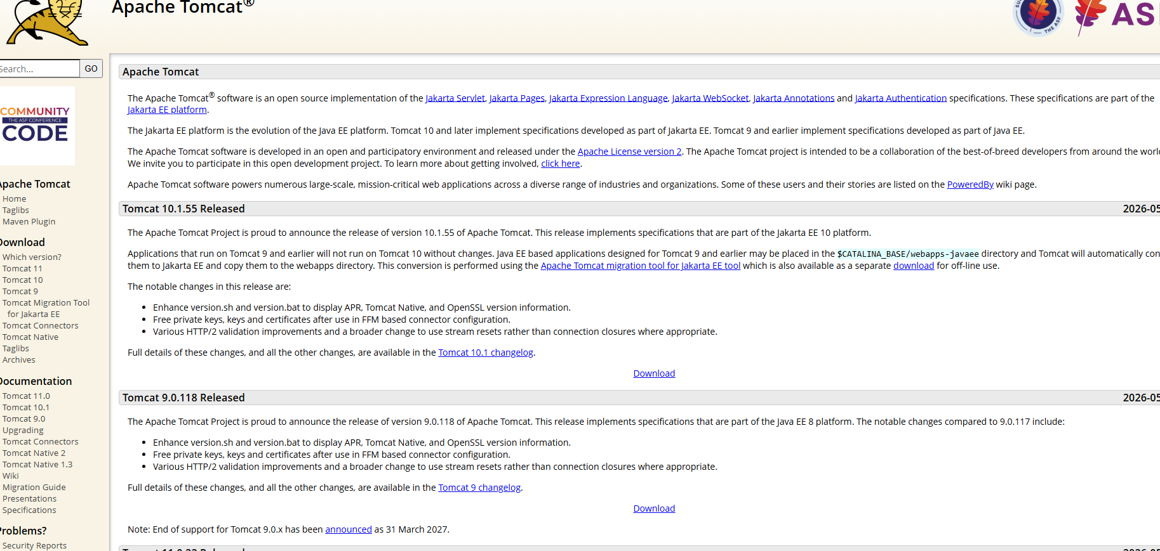Select Tomcat 9 under Download
The height and width of the screenshot is (551, 1160).
20,292
